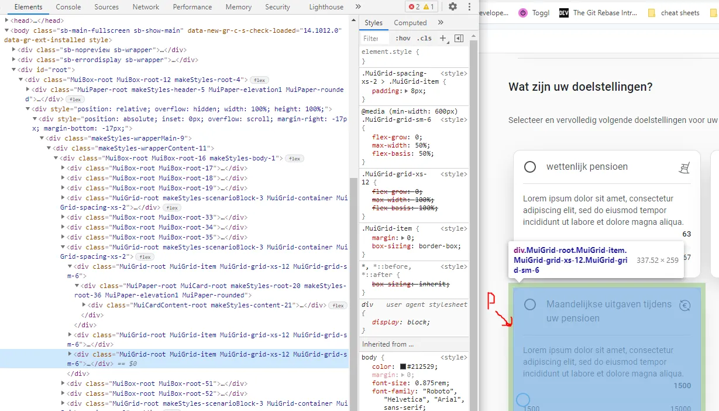Click the errors and warnings counter badge
The width and height of the screenshot is (719, 411).
pyautogui.click(x=421, y=7)
